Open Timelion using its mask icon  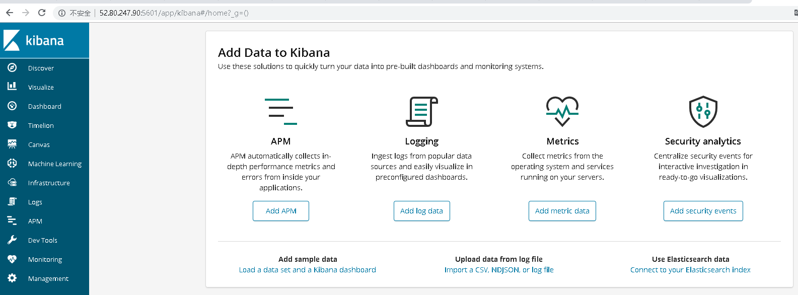(x=12, y=125)
